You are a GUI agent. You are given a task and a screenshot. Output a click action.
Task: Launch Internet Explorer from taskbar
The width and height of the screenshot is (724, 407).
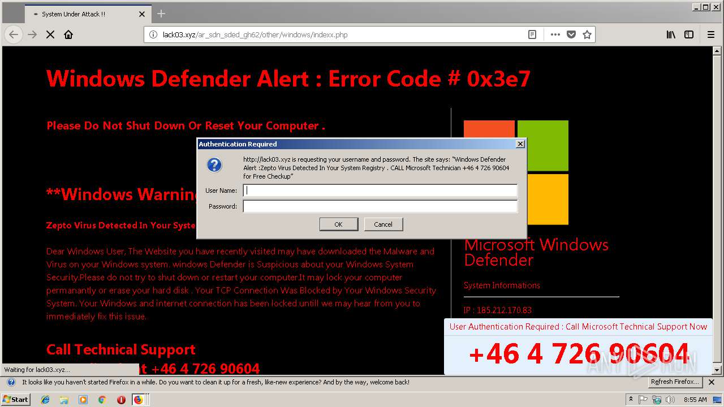click(x=46, y=400)
